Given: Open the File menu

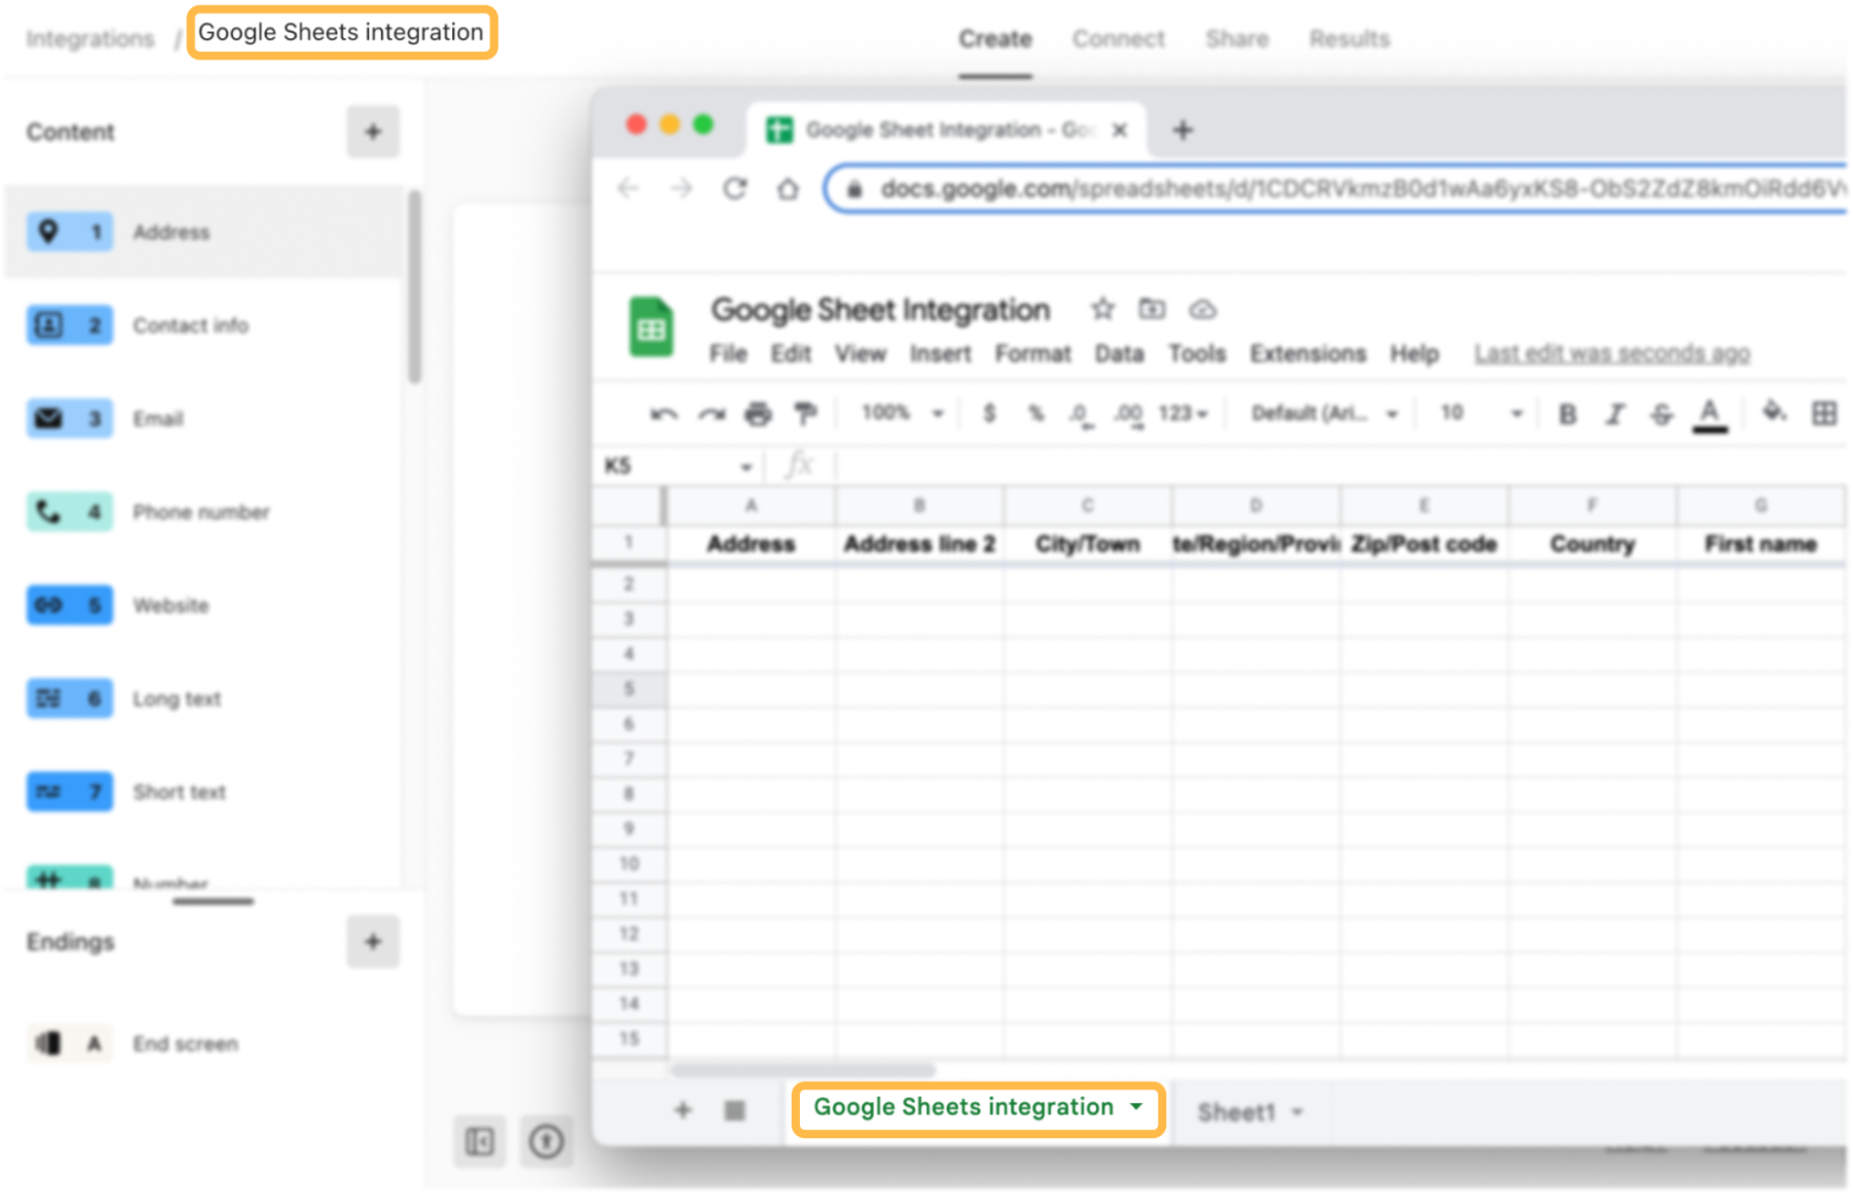Looking at the screenshot, I should click(x=729, y=354).
